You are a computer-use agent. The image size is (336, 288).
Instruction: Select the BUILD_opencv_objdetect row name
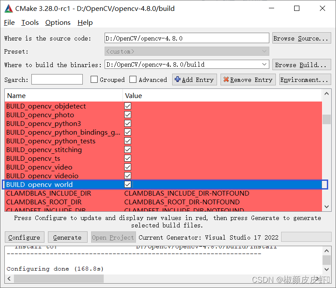coord(46,106)
